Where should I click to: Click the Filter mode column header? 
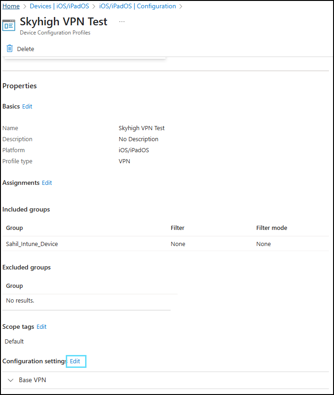click(272, 228)
